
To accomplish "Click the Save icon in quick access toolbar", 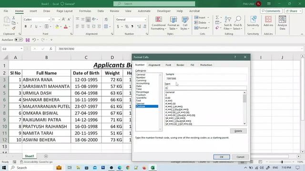I will [x=28, y=40].
